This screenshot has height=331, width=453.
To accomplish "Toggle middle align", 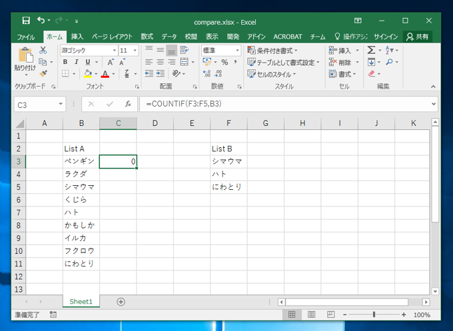I will [161, 50].
